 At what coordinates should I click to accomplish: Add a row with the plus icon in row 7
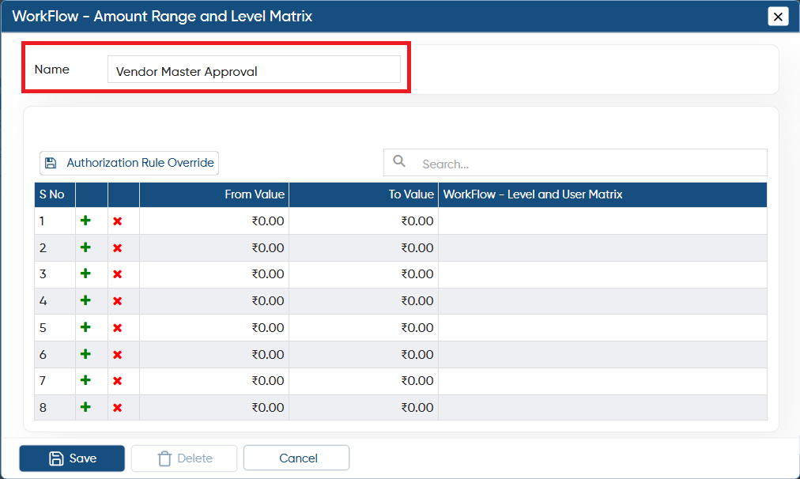85,380
